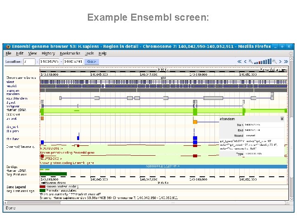Image resolution: width=297 pixels, height=223 pixels.
Task: Click the 'Forward strand' label
Action: point(271,70)
